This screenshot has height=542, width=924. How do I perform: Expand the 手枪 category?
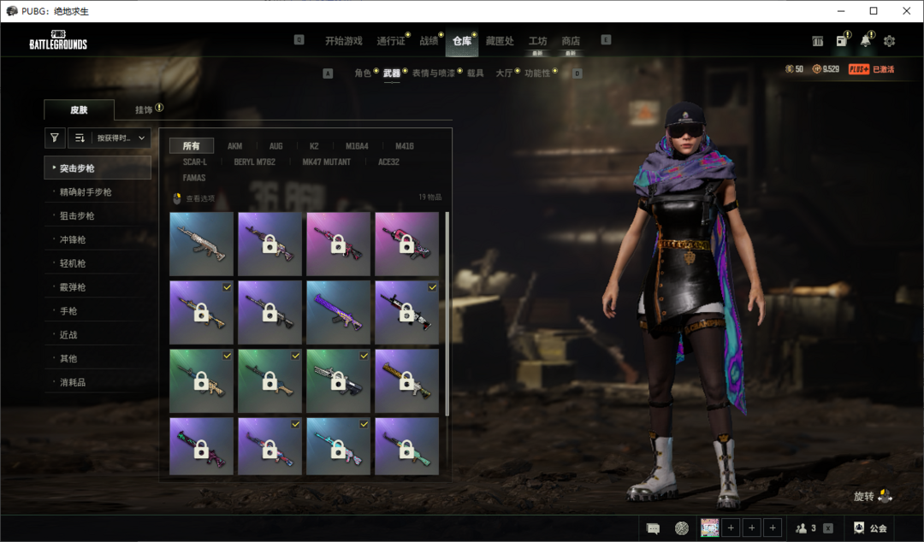(98, 311)
